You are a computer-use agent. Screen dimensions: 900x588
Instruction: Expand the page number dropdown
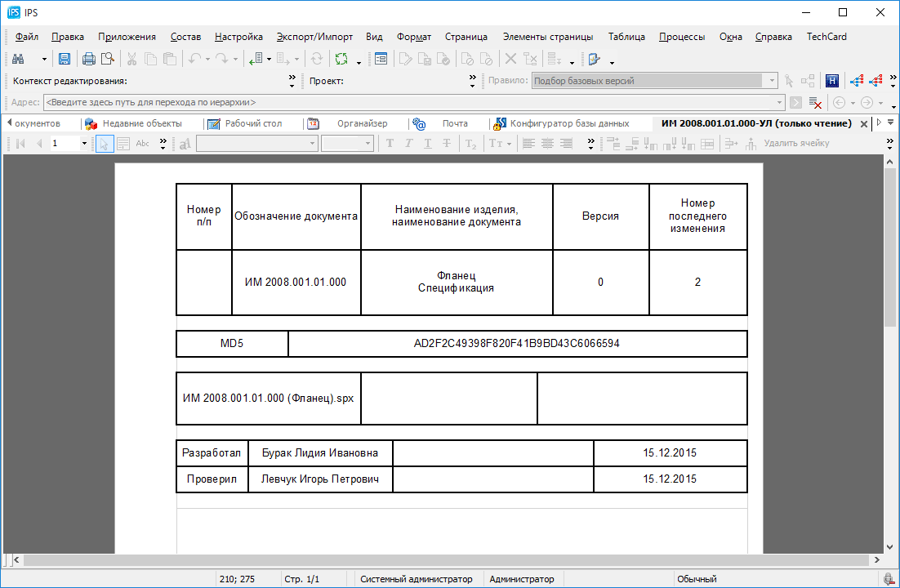point(84,144)
